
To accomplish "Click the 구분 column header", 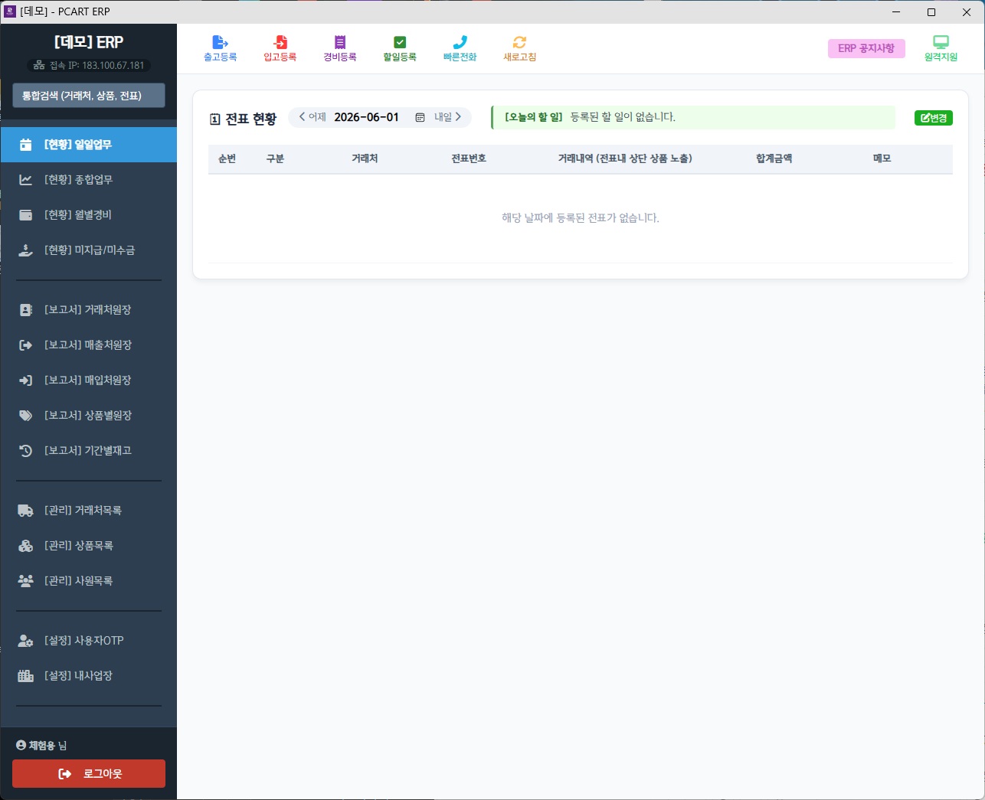I will tap(275, 158).
